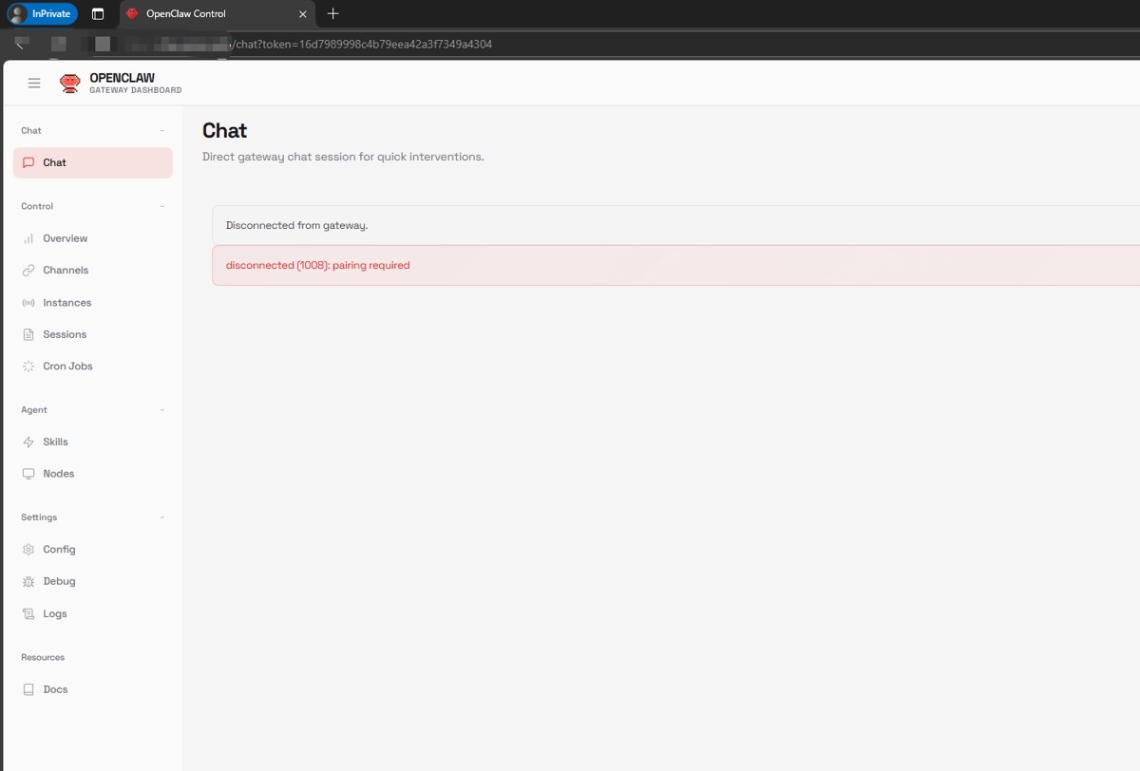Collapse the Chat sidebar section

point(161,131)
